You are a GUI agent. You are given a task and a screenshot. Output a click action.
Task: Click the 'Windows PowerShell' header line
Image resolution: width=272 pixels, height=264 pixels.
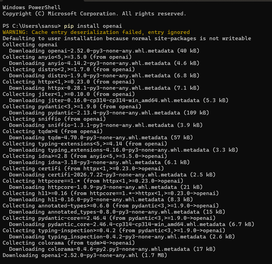[31, 8]
